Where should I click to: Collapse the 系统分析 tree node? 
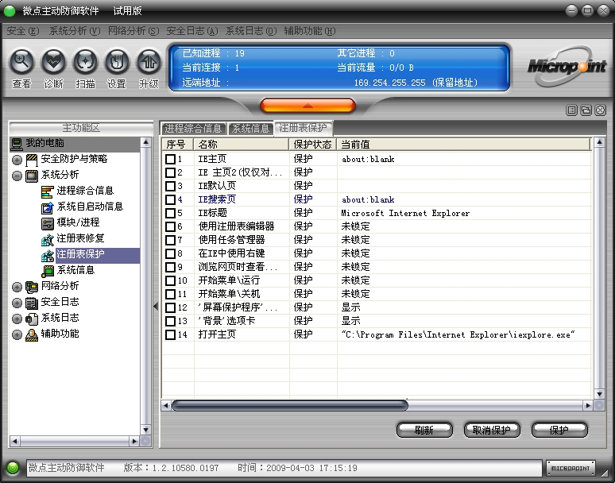(17, 176)
